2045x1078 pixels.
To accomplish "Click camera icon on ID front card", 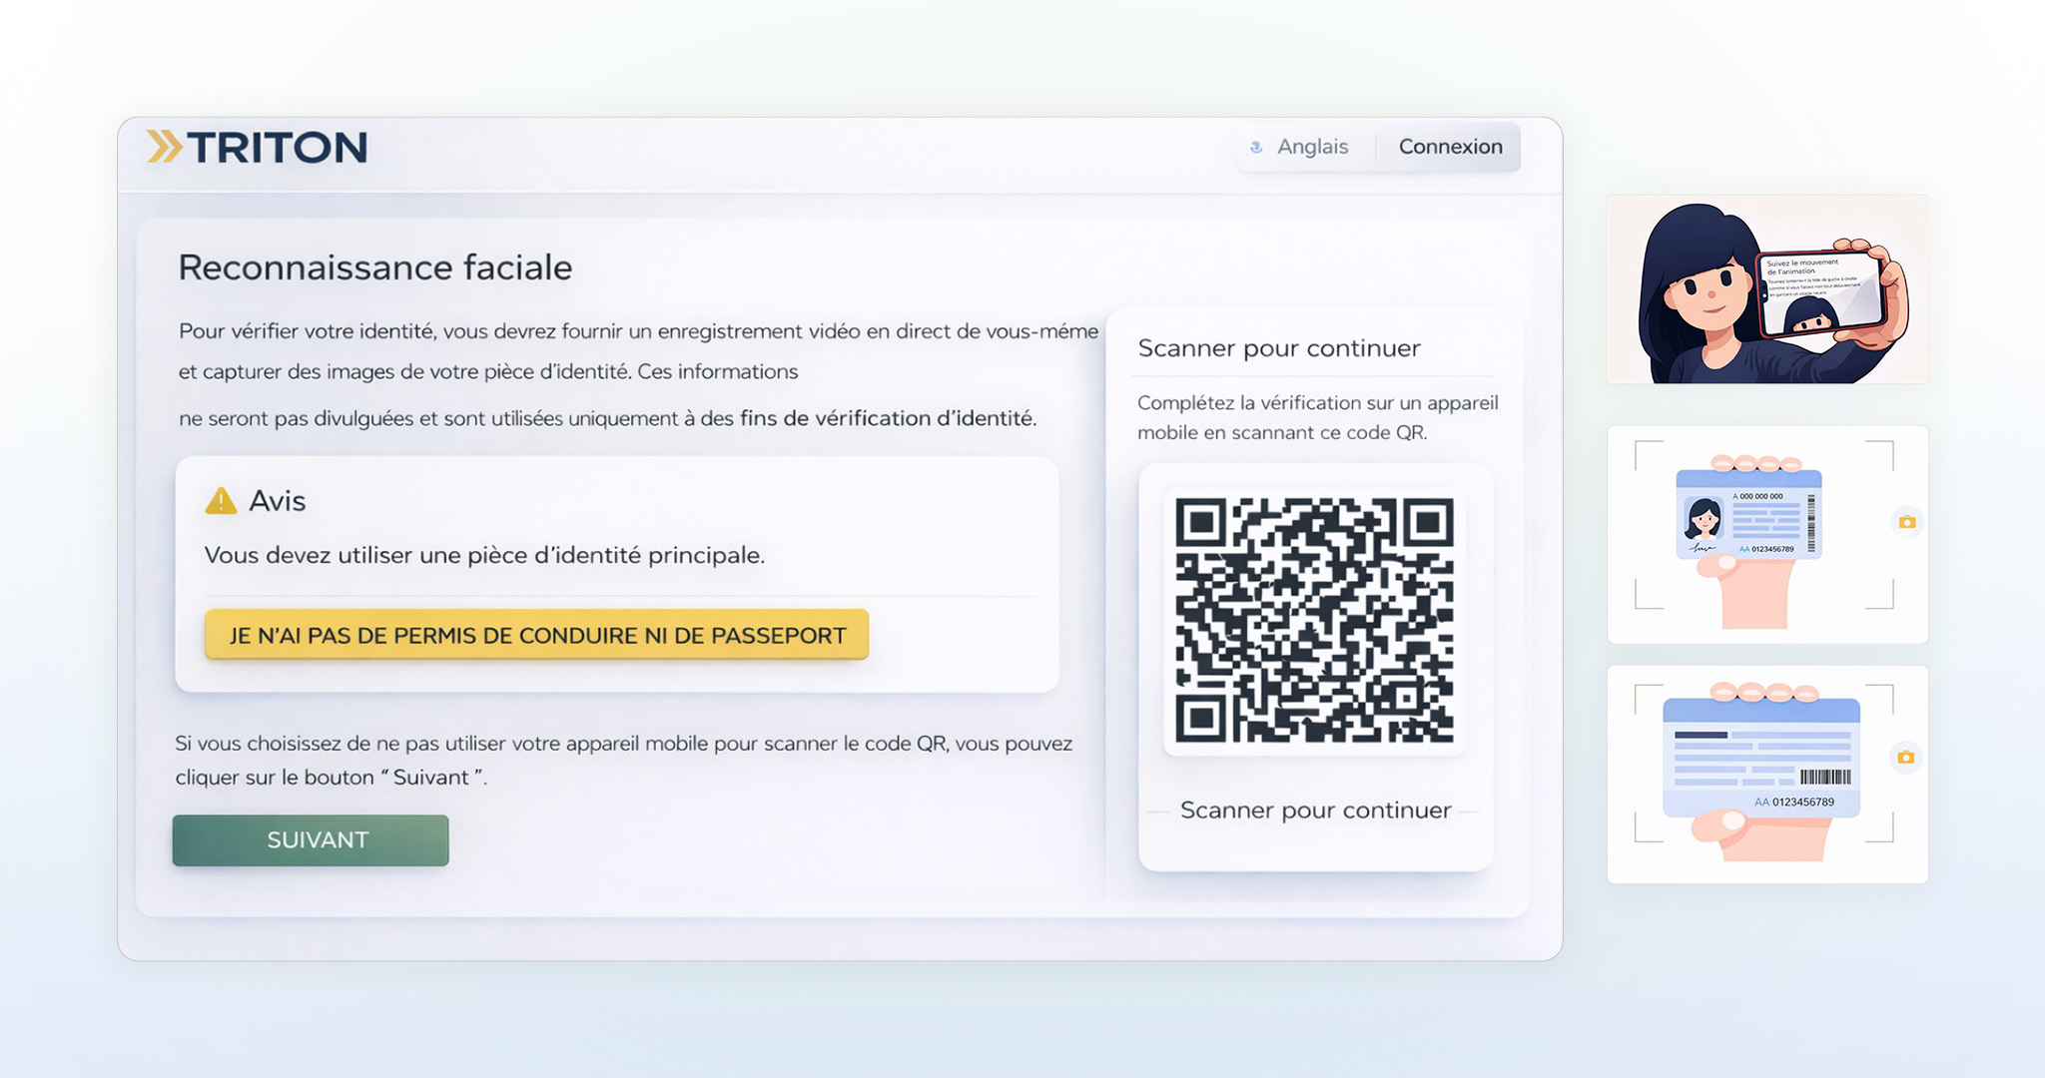I will click(x=1906, y=522).
